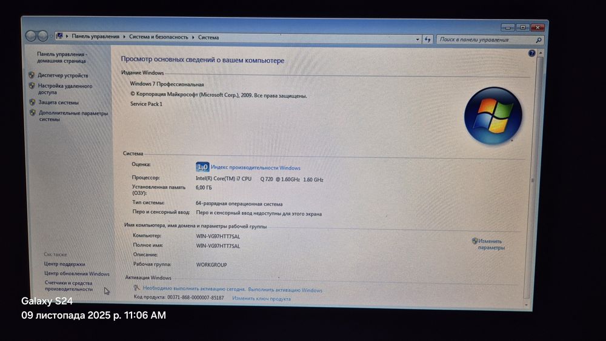Go forward with the navigation arrow
Image resolution: width=606 pixels, height=341 pixels.
pyautogui.click(x=42, y=36)
